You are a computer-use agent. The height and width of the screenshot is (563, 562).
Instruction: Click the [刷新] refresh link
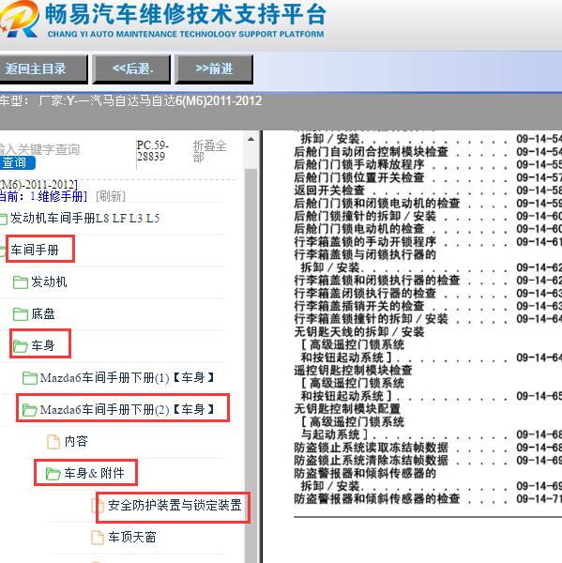[x=111, y=196]
